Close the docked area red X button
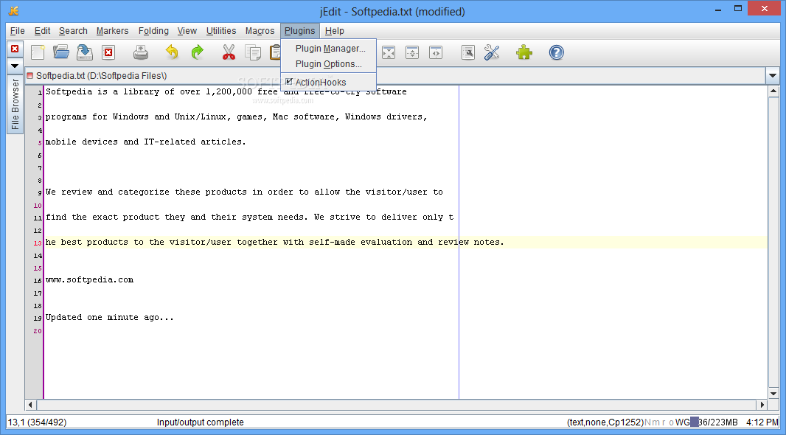 coord(15,49)
